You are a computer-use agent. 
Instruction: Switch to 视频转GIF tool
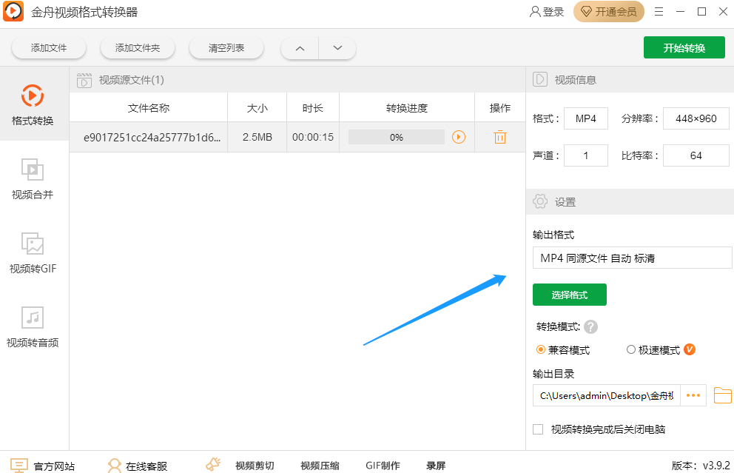click(x=32, y=252)
